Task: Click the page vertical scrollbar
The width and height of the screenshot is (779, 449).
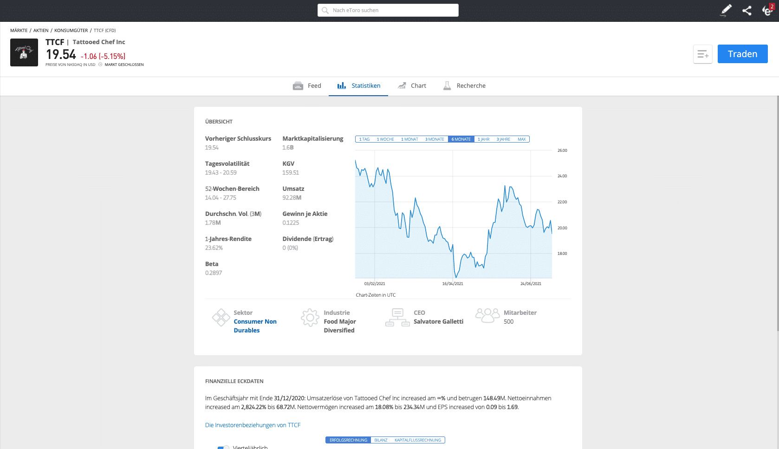Action: pyautogui.click(x=778, y=214)
